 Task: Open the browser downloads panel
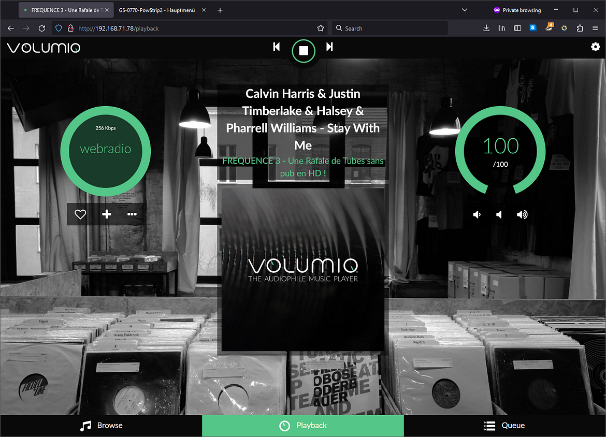pyautogui.click(x=486, y=28)
